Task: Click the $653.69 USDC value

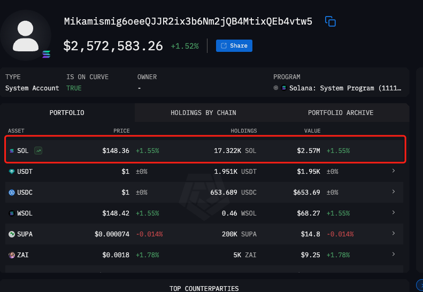Action: [x=306, y=193]
